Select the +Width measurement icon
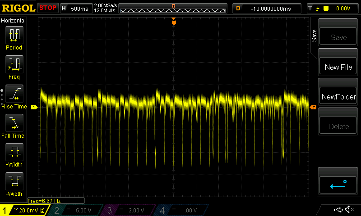This screenshot has height=216, width=361. 14,152
